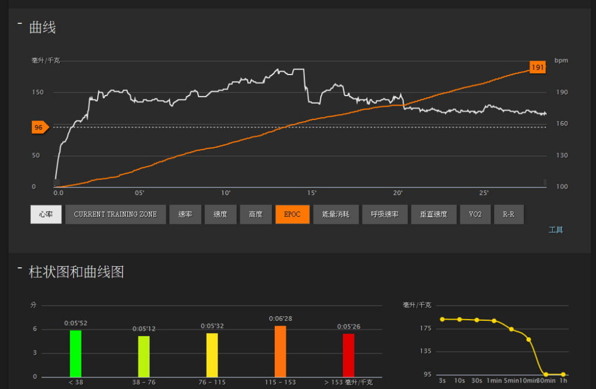Collapse the 曲线 section

(20, 24)
